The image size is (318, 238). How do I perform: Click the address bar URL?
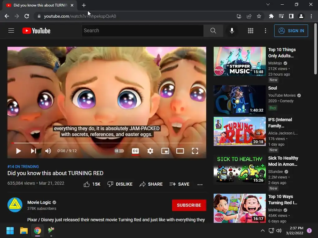(80, 16)
